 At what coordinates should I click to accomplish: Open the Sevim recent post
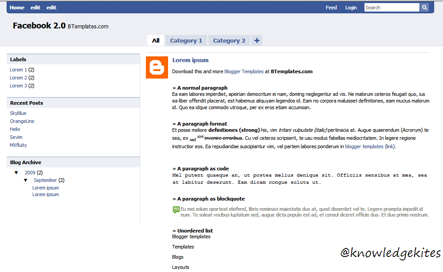(16, 137)
